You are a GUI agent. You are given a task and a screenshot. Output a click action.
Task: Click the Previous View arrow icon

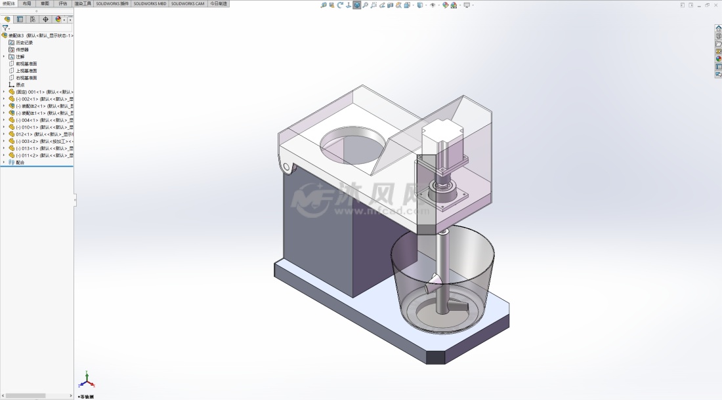coord(340,5)
